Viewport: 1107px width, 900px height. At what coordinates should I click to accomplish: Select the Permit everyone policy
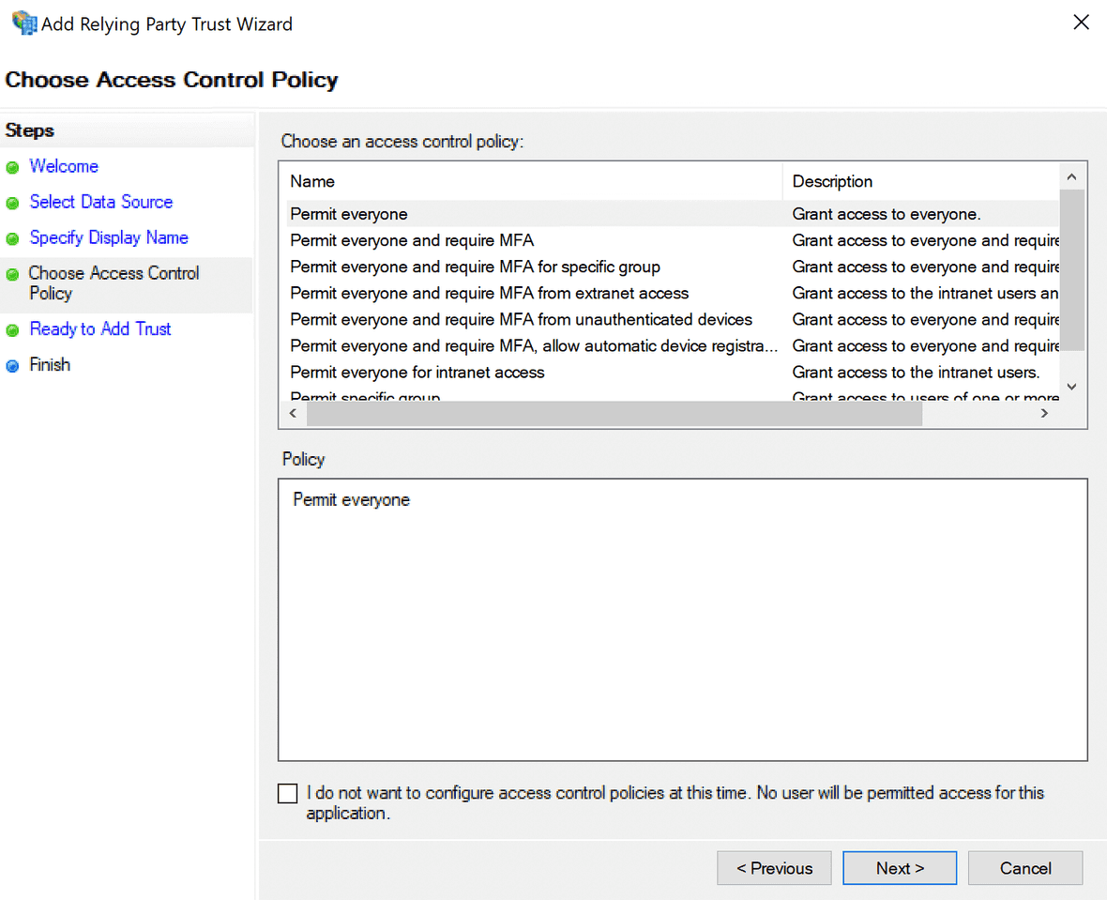349,214
